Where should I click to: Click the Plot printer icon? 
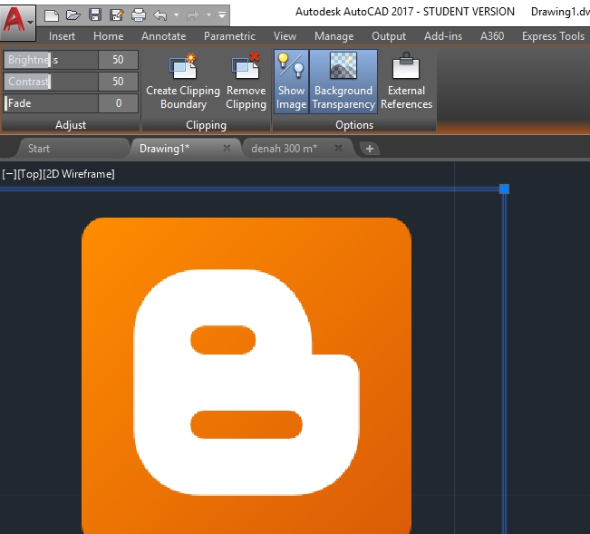[x=139, y=15]
